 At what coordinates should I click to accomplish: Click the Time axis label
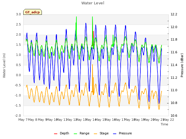click(164, 124)
